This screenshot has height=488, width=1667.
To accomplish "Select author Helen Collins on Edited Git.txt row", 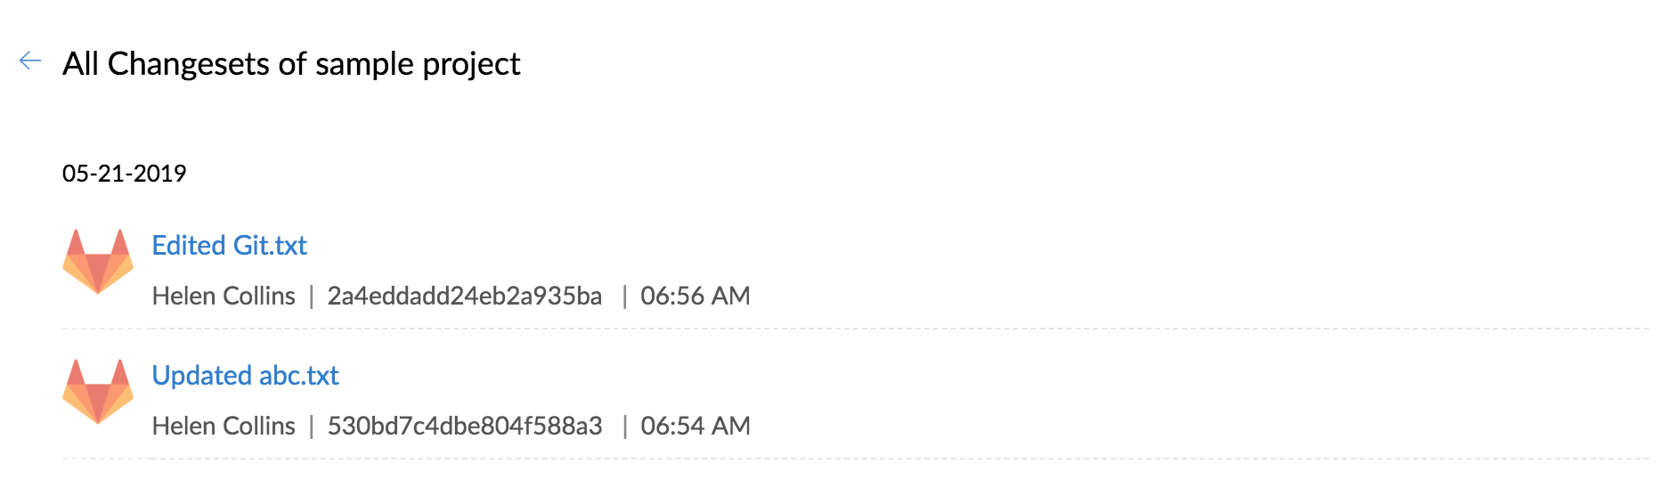I will click(x=224, y=296).
